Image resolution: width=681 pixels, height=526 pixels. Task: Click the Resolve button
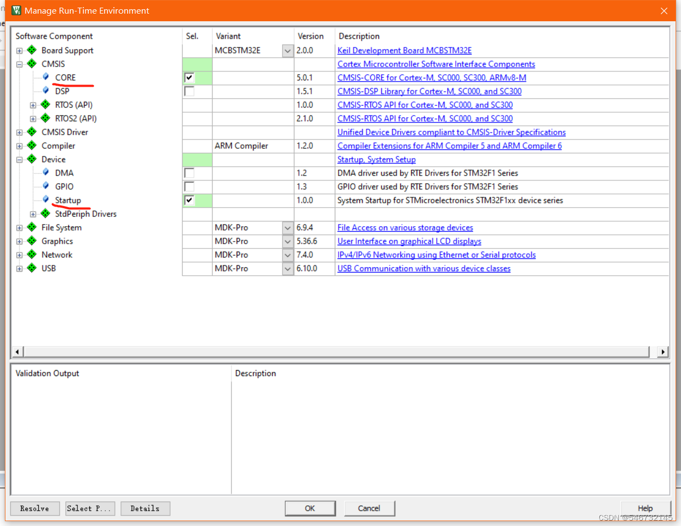34,508
